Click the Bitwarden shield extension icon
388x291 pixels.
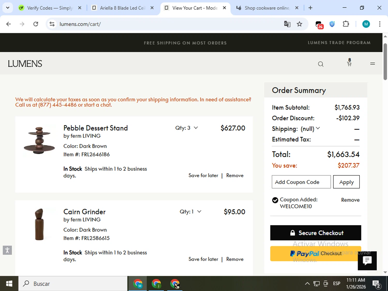click(332, 24)
